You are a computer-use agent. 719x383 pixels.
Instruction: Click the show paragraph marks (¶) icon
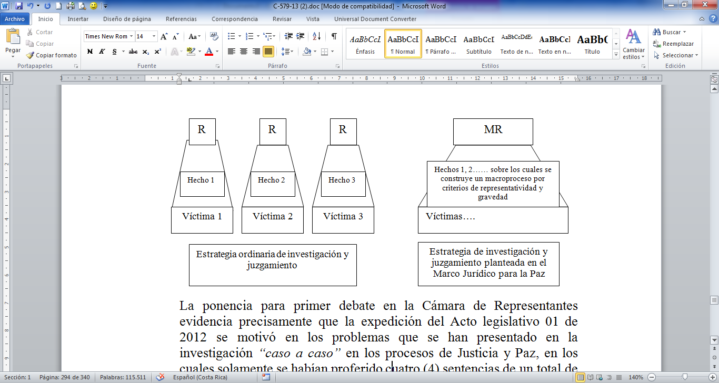point(334,36)
